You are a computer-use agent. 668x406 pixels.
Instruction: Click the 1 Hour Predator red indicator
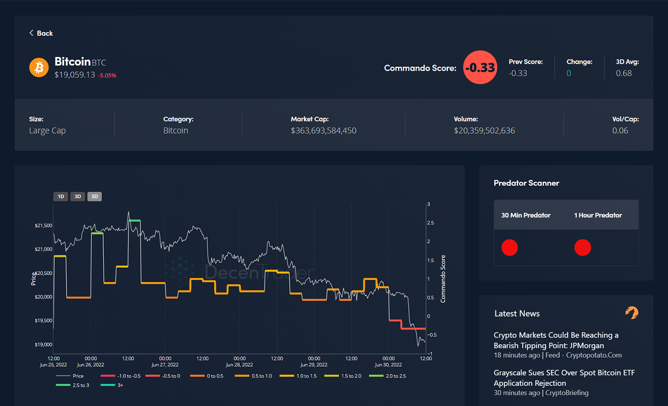coord(582,247)
